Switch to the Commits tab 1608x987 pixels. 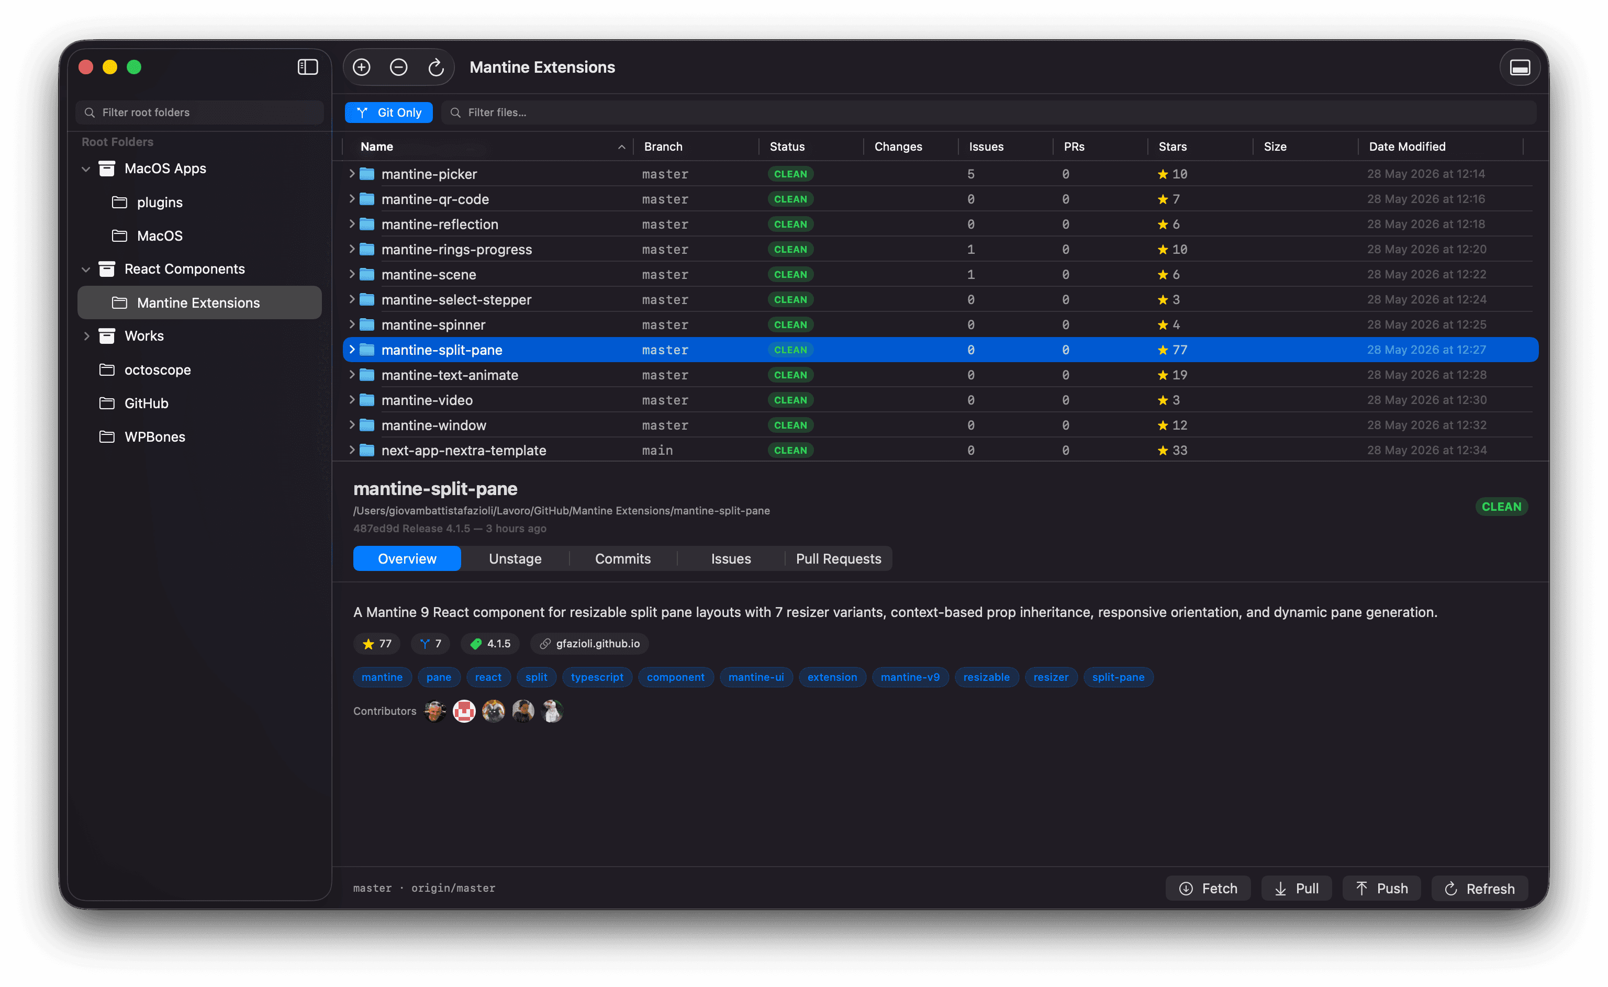tap(623, 559)
